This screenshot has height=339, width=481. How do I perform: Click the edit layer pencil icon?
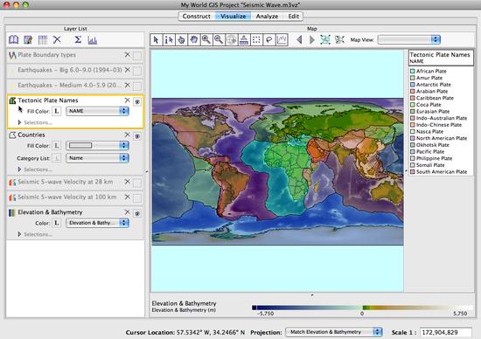click(28, 39)
